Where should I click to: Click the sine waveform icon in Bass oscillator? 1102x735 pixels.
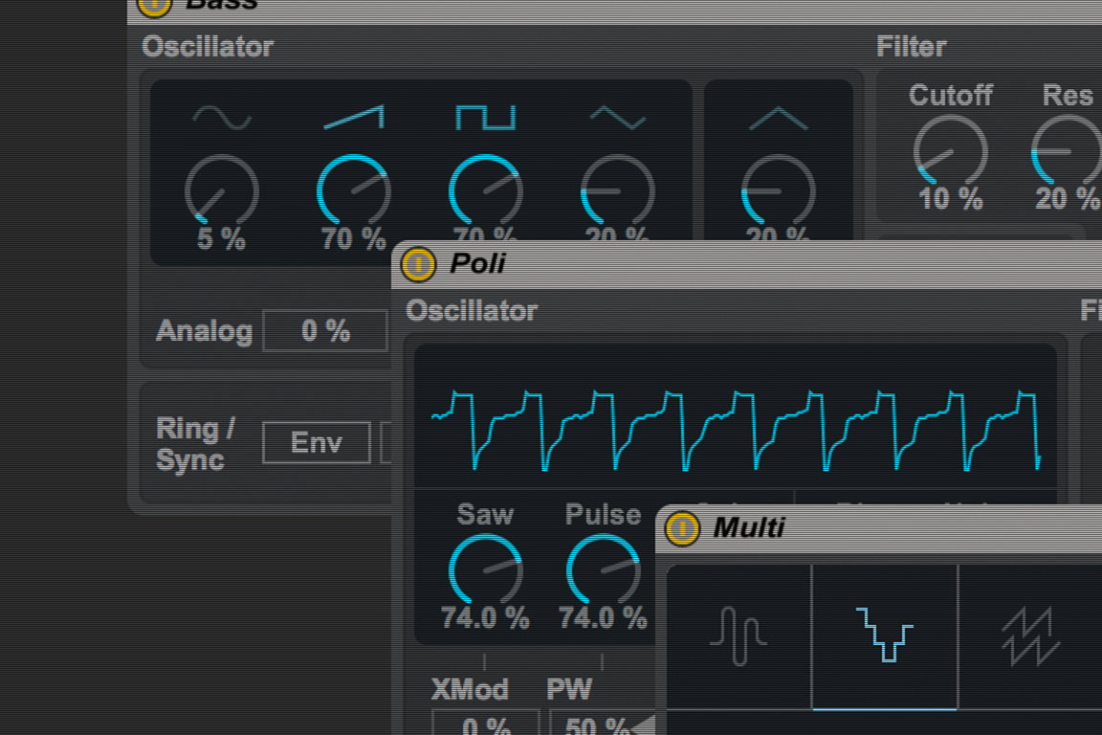point(222,118)
